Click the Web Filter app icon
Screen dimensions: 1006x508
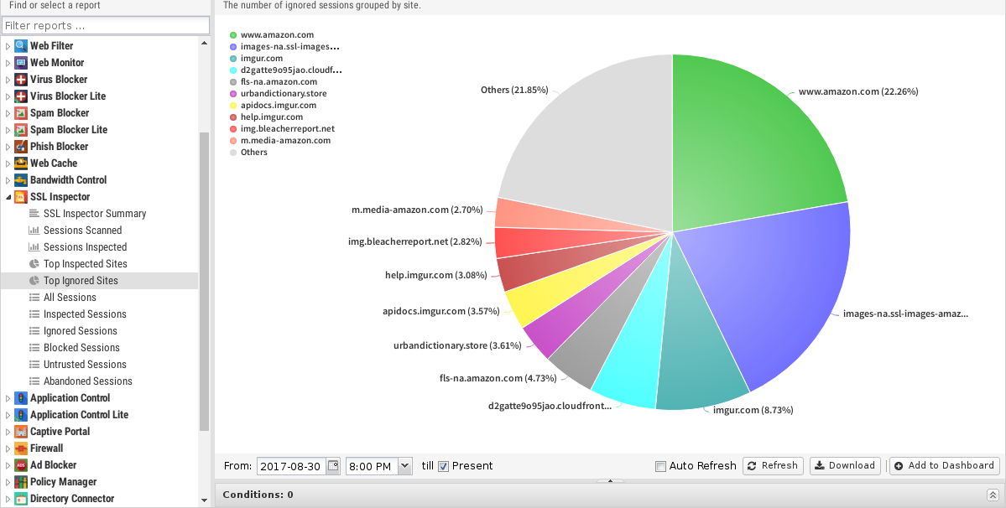click(21, 46)
